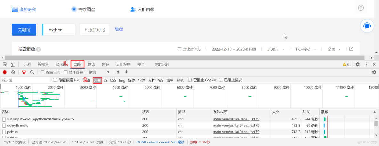The height and width of the screenshot is (146, 379).
Task: Filter requests by 字体 type
Action: 141,80
